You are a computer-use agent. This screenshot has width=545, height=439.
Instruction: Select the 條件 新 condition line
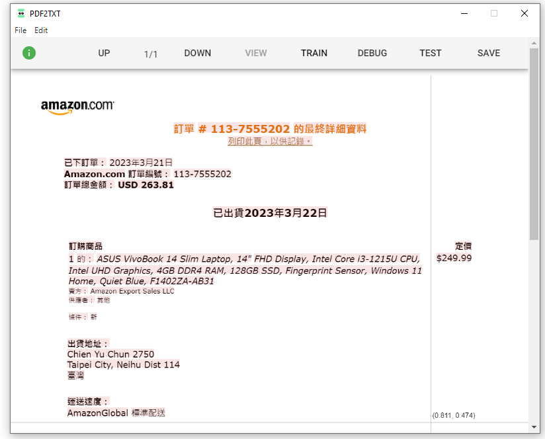click(83, 317)
